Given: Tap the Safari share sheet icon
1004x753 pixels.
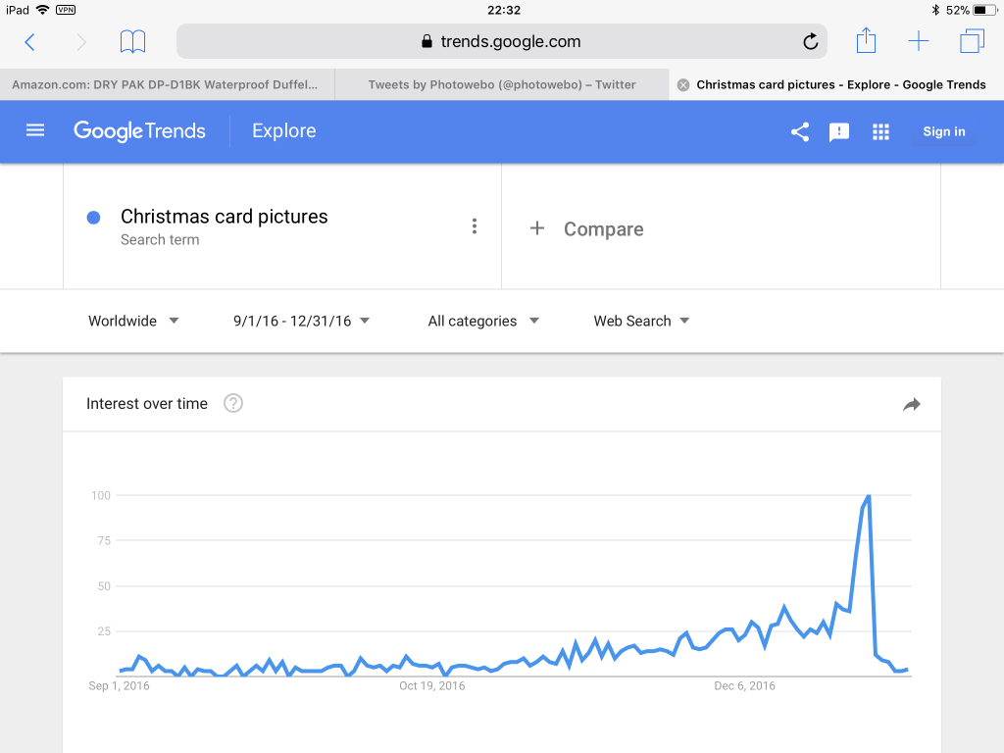Looking at the screenshot, I should click(866, 41).
